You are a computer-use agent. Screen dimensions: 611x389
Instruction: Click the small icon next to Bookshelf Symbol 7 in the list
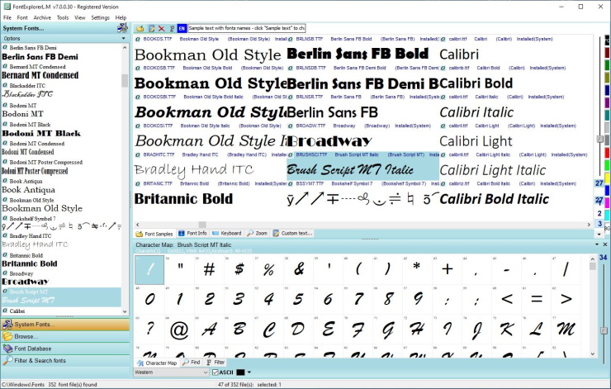5,218
